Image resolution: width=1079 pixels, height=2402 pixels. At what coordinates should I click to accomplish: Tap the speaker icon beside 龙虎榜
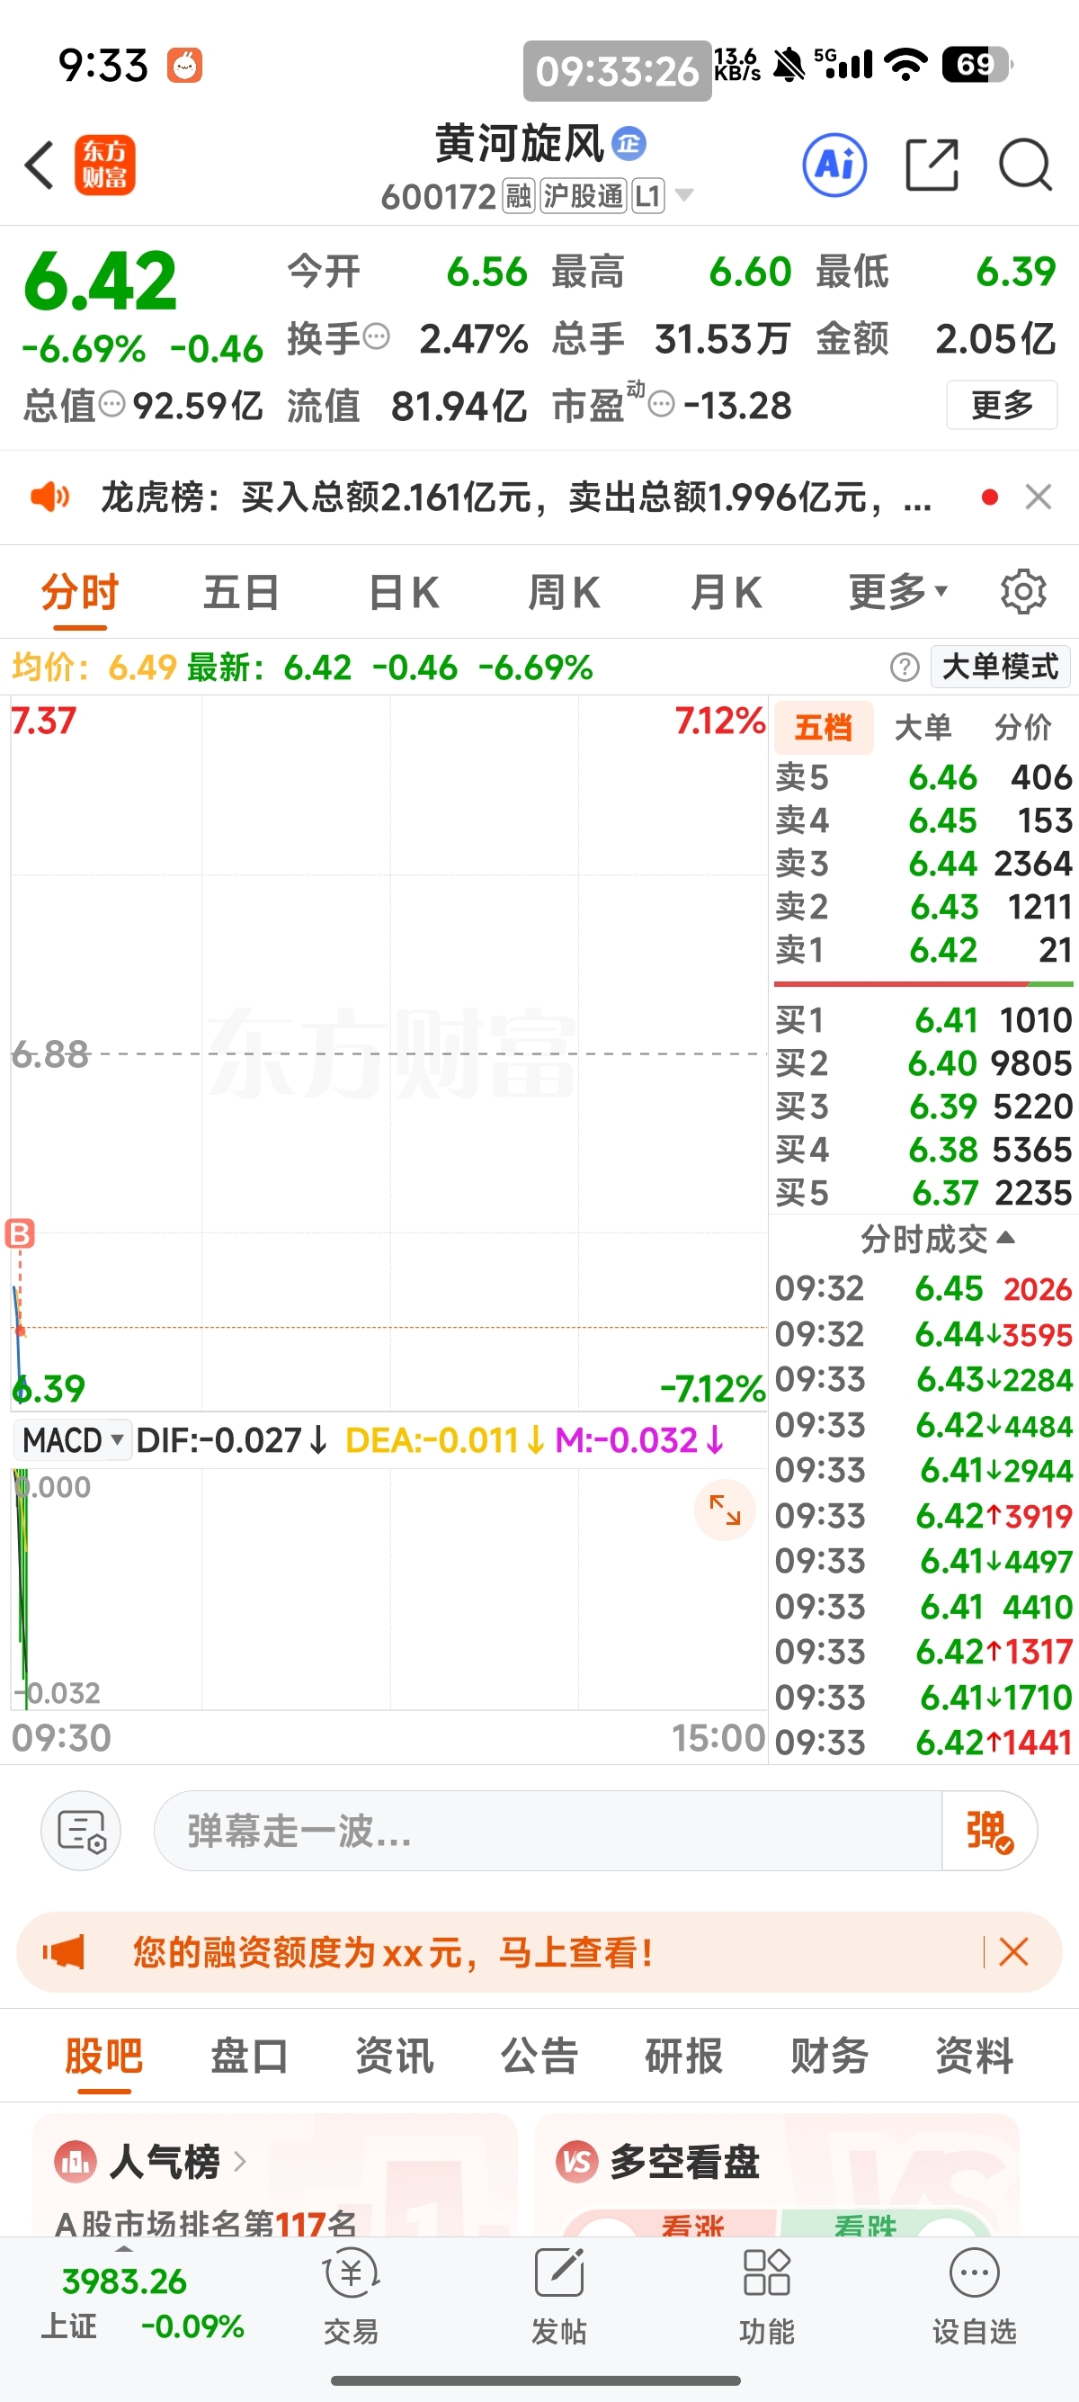coord(49,497)
